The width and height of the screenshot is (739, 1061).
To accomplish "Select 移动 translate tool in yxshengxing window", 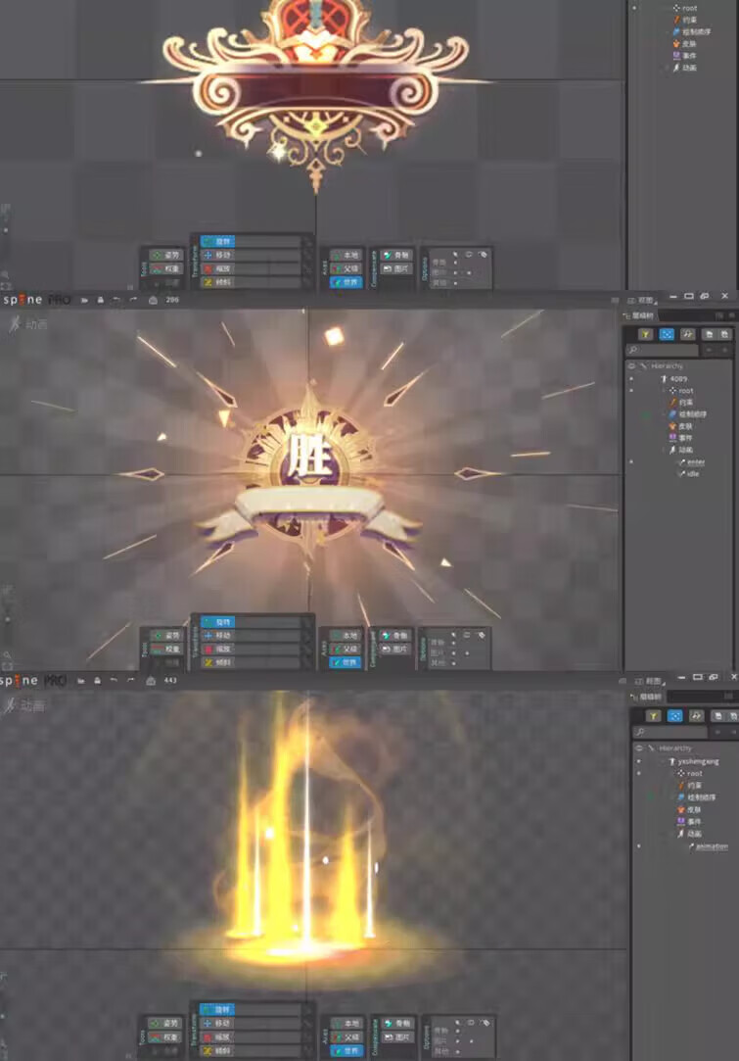I will click(216, 1023).
